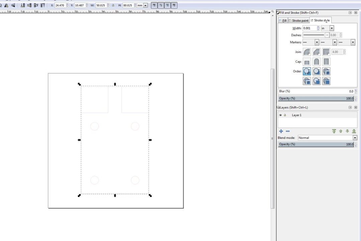Screen dimensions: 361x241
Task: Lower layer to bottom arrow icon
Action: point(354,131)
